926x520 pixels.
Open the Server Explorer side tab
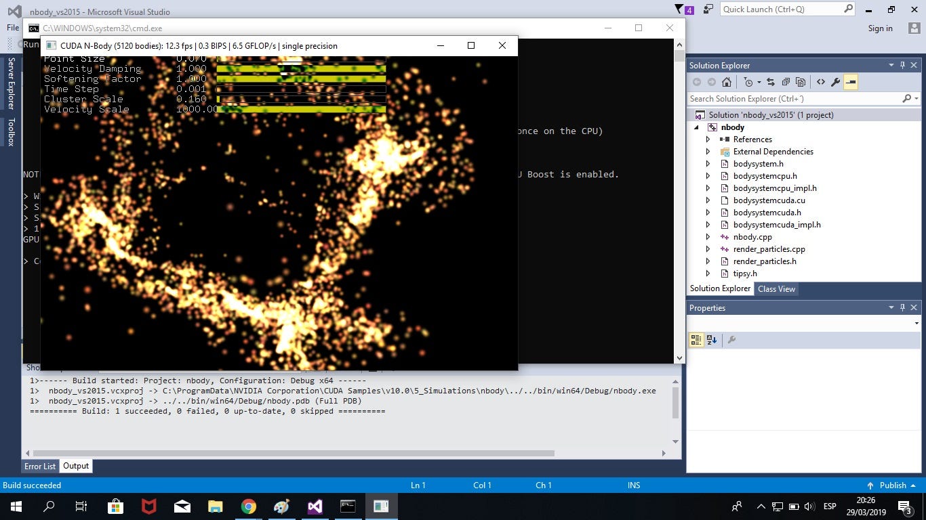[x=11, y=83]
